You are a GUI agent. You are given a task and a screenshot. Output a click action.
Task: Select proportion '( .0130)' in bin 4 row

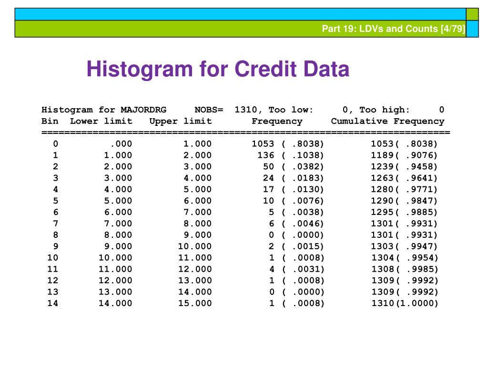(x=303, y=189)
